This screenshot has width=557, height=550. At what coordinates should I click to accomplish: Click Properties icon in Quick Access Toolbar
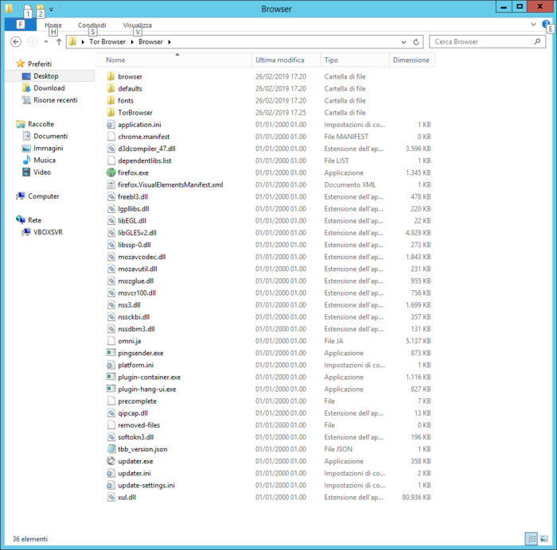28,10
